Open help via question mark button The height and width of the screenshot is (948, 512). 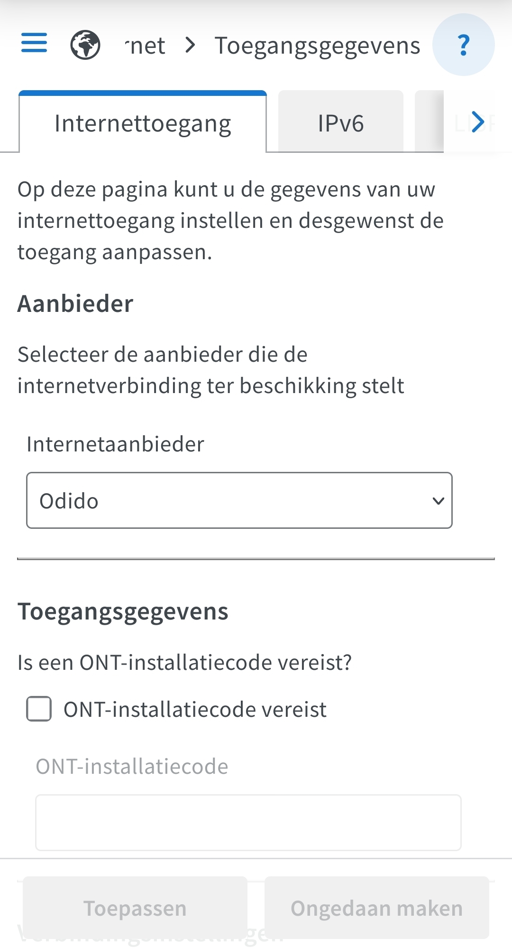(464, 45)
